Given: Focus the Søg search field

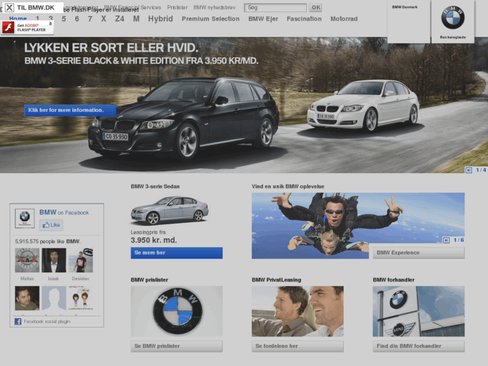Looking at the screenshot, I should pyautogui.click(x=275, y=7).
